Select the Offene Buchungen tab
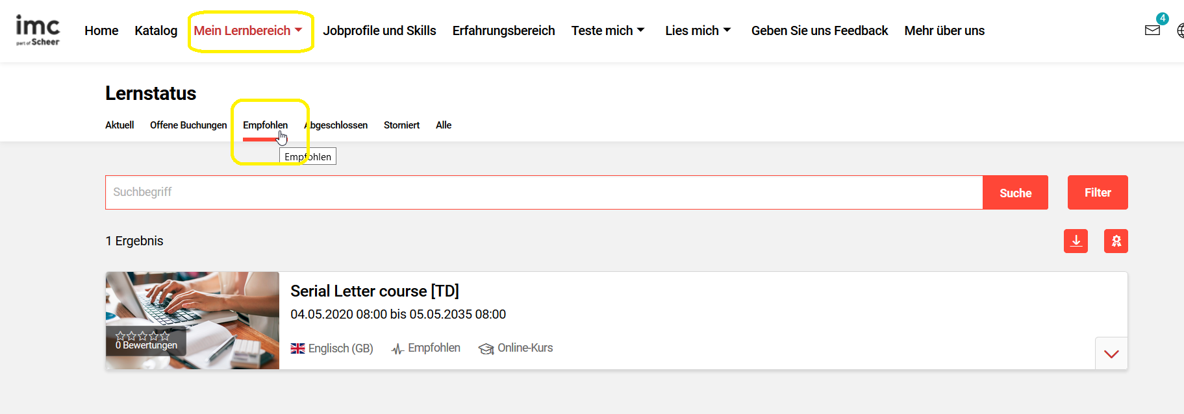Image resolution: width=1184 pixels, height=414 pixels. coord(188,125)
